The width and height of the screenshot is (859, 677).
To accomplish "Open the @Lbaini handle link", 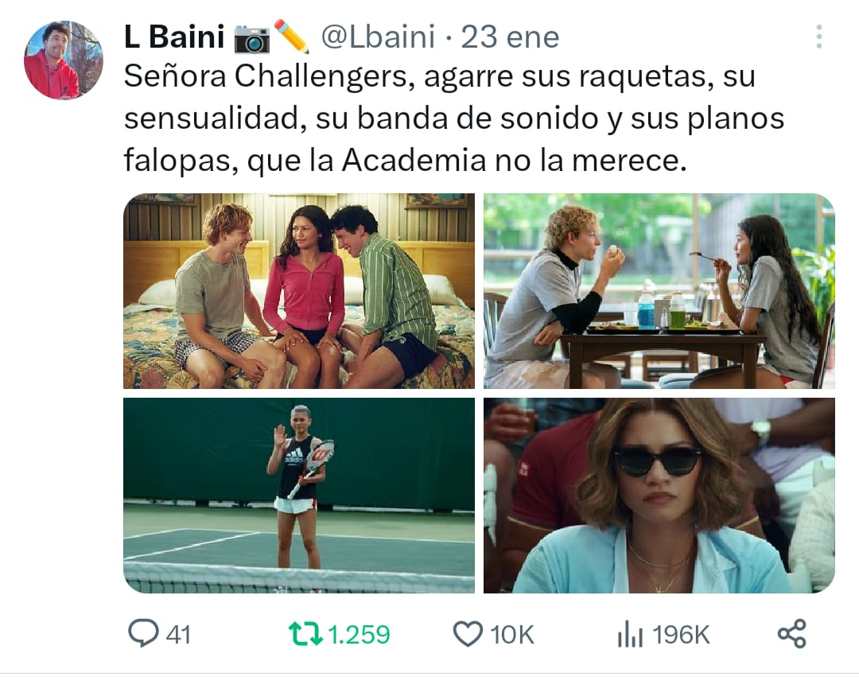I will [378, 37].
